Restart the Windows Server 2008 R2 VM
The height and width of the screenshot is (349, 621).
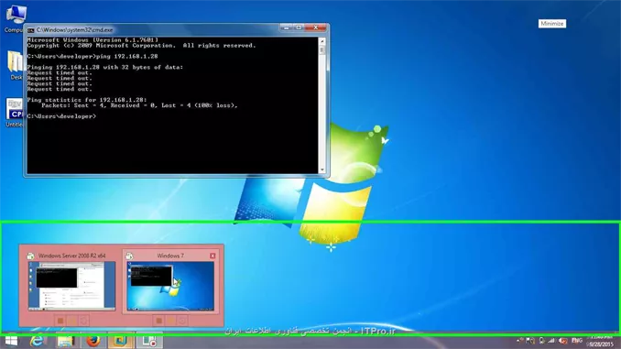click(x=83, y=321)
